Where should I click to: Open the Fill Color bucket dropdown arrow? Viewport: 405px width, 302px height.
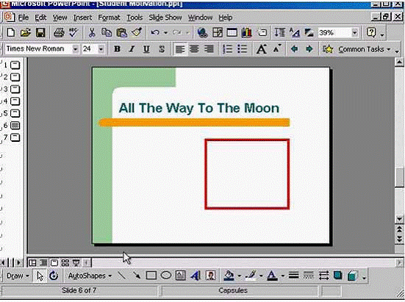pyautogui.click(x=239, y=276)
